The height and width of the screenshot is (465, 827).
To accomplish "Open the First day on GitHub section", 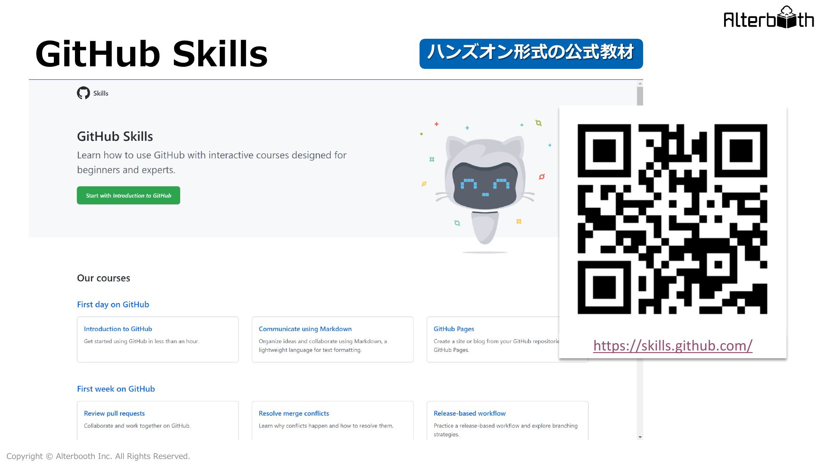I will (113, 304).
